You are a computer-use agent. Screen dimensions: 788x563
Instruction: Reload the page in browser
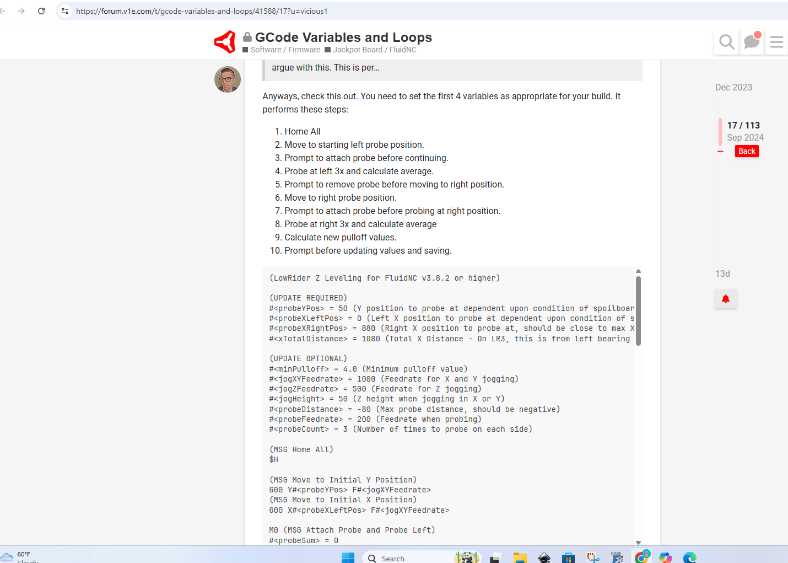(x=41, y=11)
